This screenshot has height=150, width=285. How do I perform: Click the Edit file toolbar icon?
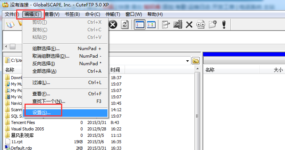pyautogui.click(x=165, y=24)
